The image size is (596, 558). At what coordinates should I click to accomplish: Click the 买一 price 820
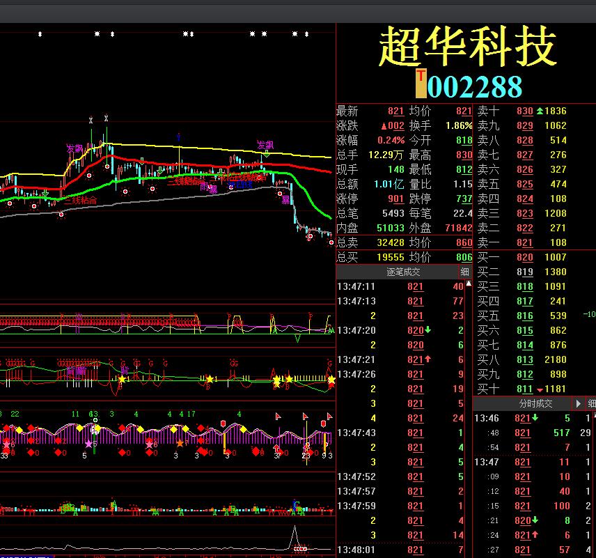click(524, 257)
